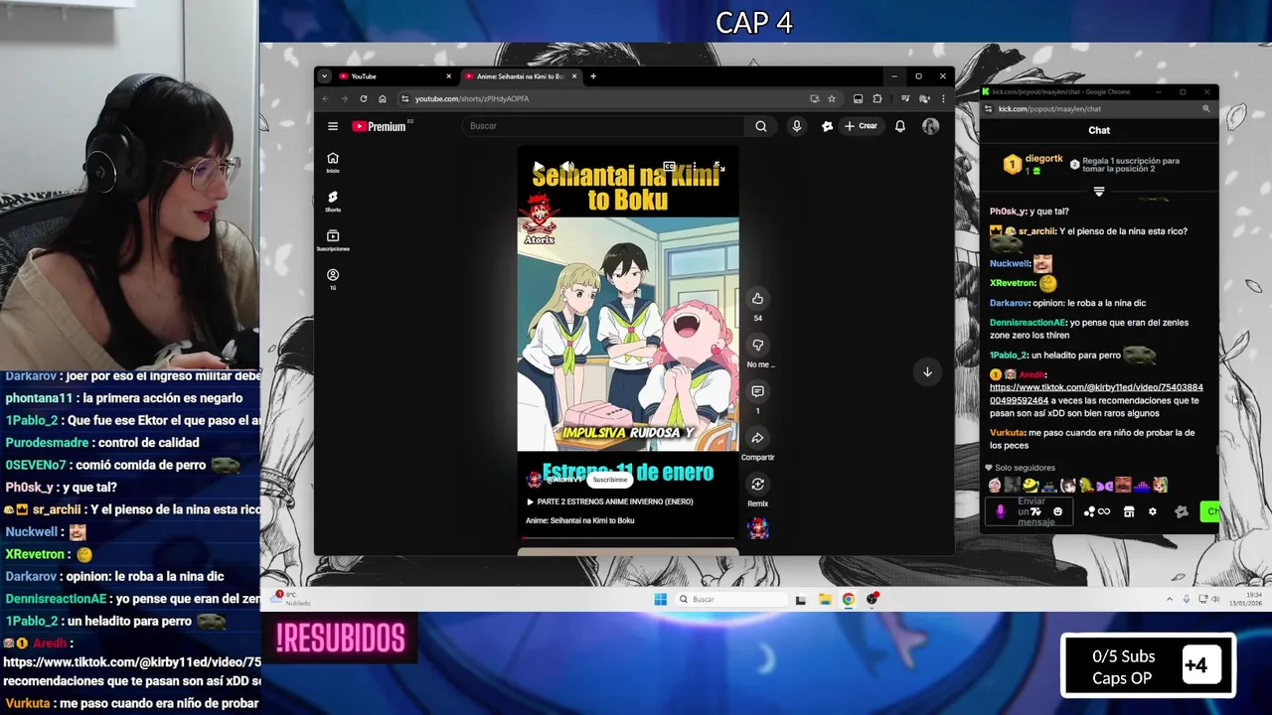1272x715 pixels.
Task: Open the YouTube hamburger guide menu
Action: click(x=333, y=126)
